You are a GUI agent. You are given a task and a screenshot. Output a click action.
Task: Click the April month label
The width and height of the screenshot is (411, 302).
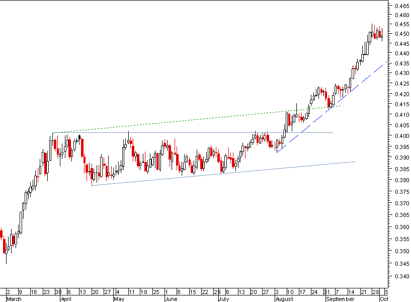66,299
